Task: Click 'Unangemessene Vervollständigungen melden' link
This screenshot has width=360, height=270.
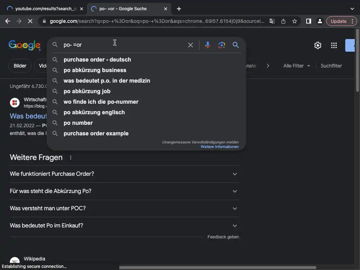Action: 200,142
